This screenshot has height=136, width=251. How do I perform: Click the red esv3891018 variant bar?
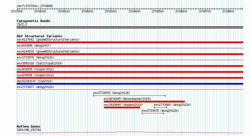pos(130,66)
